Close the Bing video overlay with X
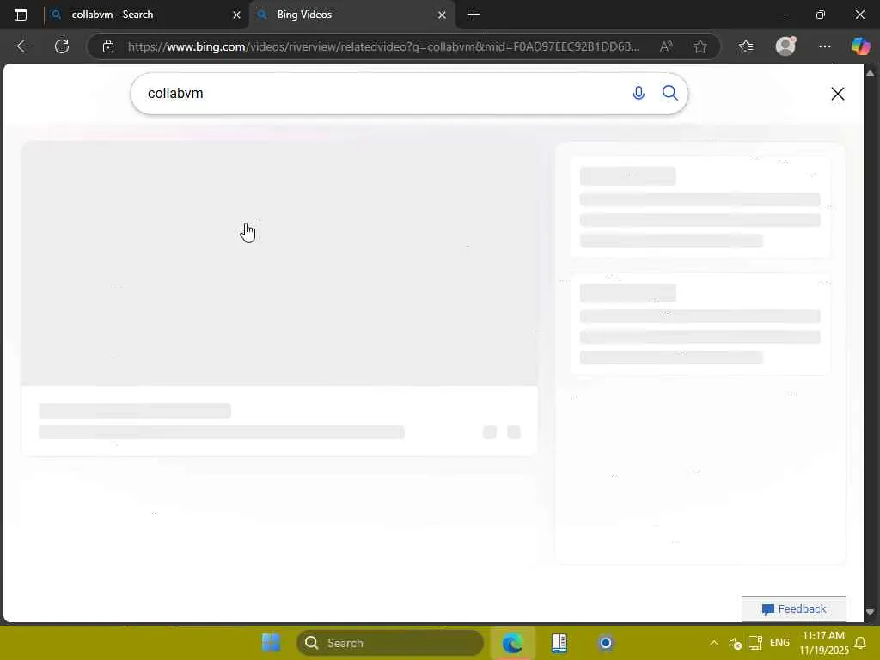880x660 pixels. (837, 94)
